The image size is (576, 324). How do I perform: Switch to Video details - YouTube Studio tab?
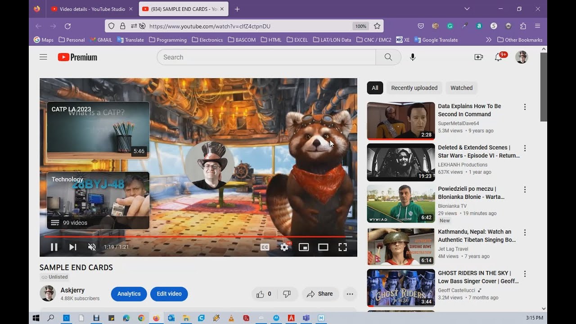pos(91,9)
